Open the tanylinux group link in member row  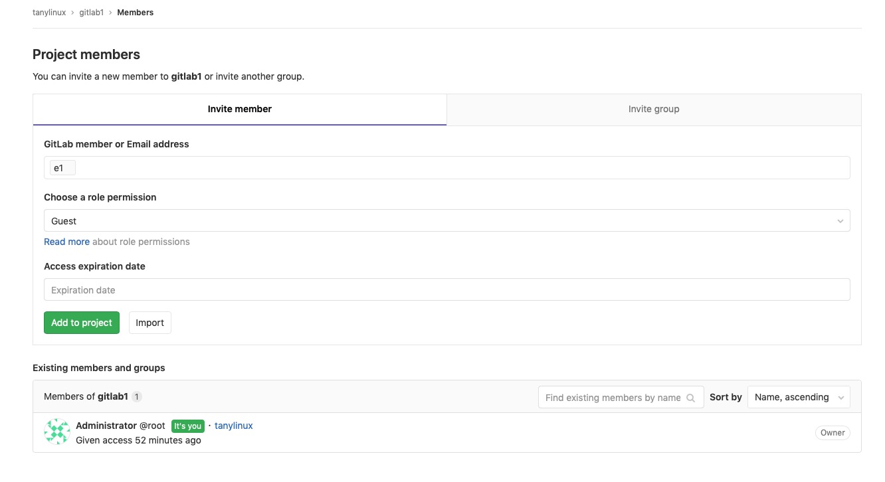click(234, 426)
